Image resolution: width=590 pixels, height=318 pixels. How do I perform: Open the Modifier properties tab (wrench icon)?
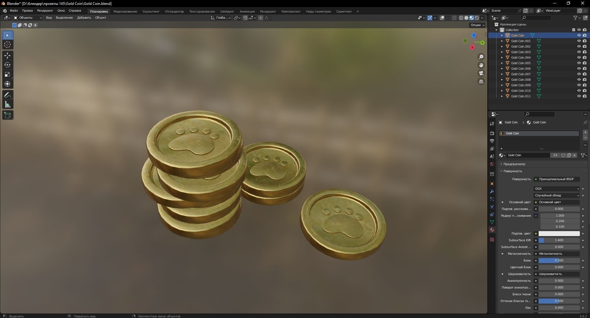click(492, 191)
